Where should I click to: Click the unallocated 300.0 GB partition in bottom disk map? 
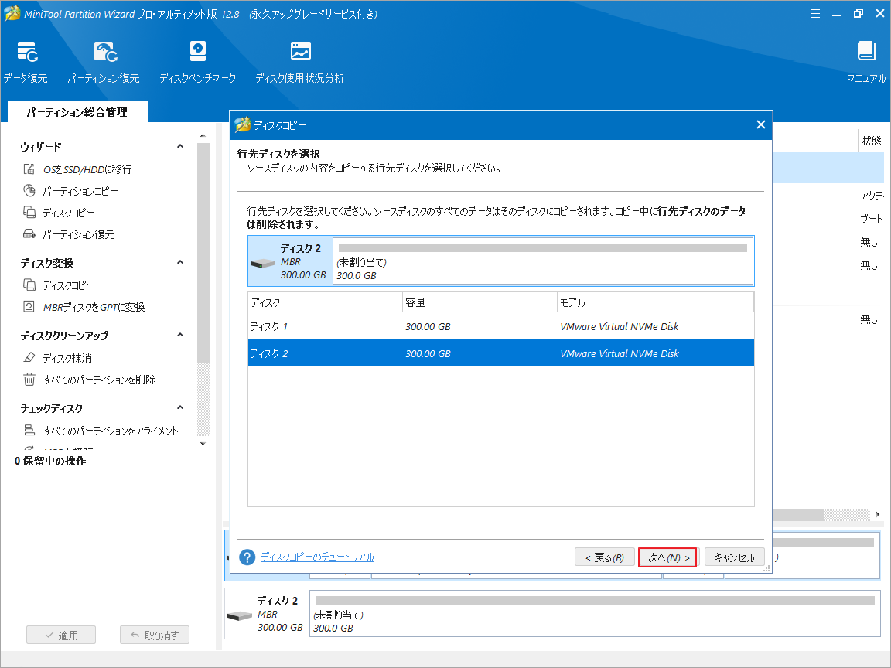[595, 614]
